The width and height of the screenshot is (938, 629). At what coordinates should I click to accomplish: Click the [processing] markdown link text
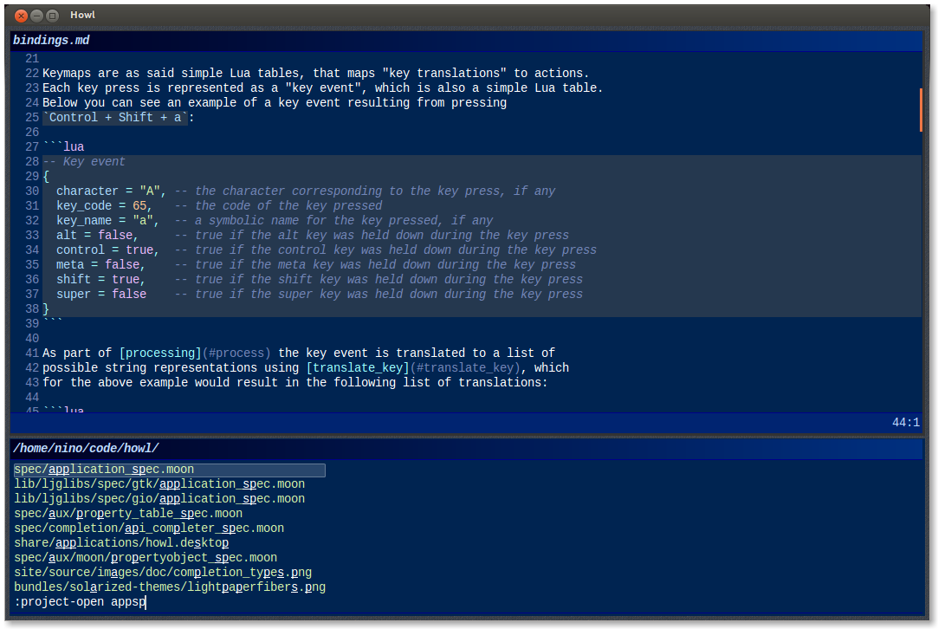(160, 353)
